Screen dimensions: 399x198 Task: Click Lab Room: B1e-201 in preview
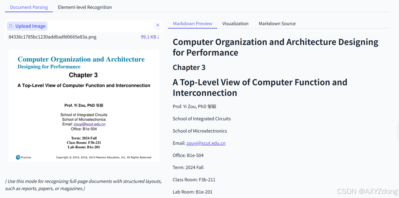point(193,192)
